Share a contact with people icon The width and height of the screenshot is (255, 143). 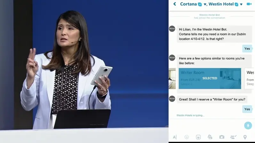click(233, 137)
